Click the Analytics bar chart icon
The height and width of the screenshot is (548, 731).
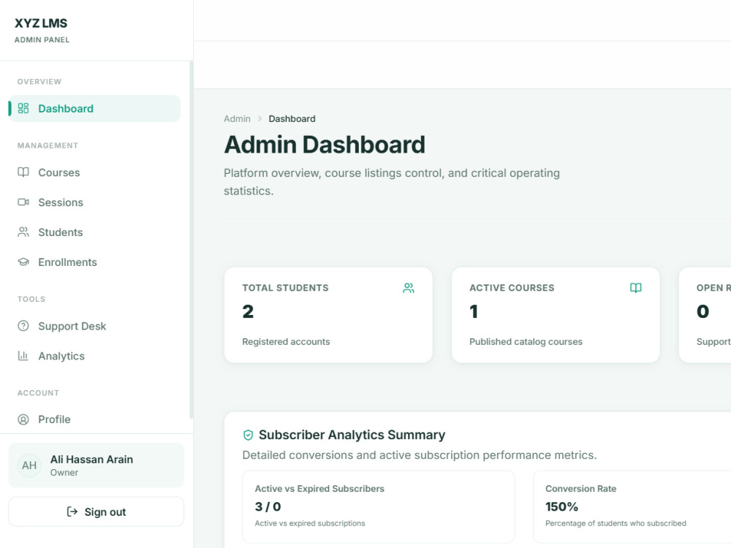click(x=23, y=356)
